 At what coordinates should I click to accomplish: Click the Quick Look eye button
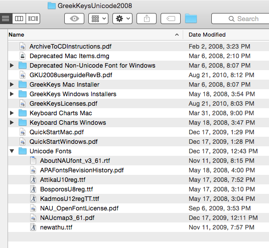[x=74, y=19]
